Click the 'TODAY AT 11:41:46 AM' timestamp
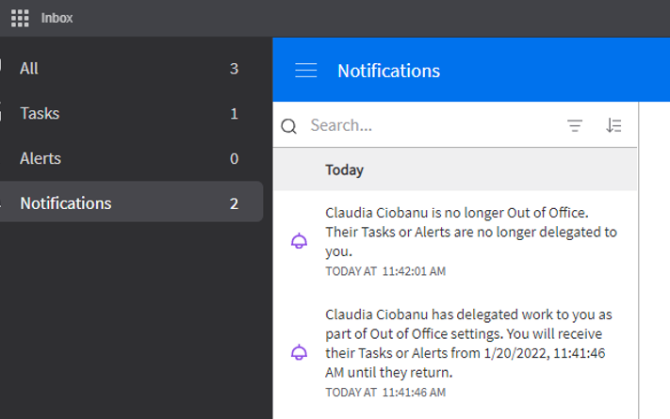Screen dimensions: 670x419 [x=385, y=392]
